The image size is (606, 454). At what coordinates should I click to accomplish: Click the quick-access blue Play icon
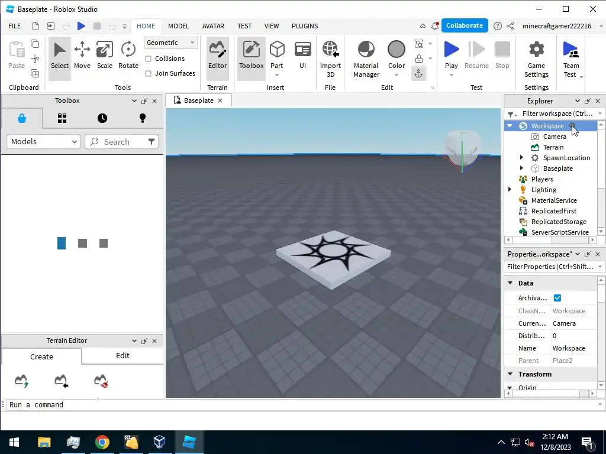tap(81, 26)
